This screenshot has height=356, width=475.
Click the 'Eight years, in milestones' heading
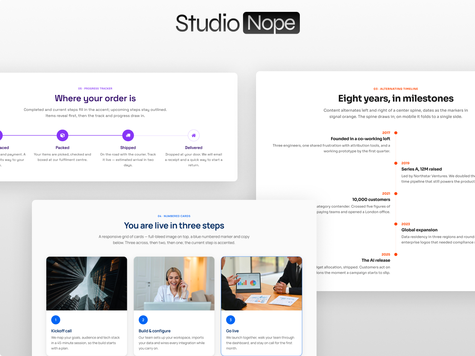tap(396, 98)
